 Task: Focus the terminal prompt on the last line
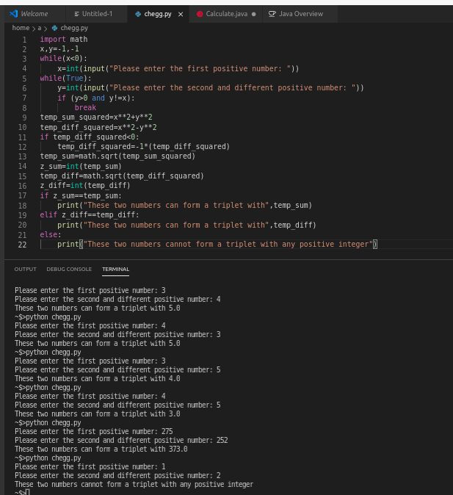pyautogui.click(x=28, y=491)
